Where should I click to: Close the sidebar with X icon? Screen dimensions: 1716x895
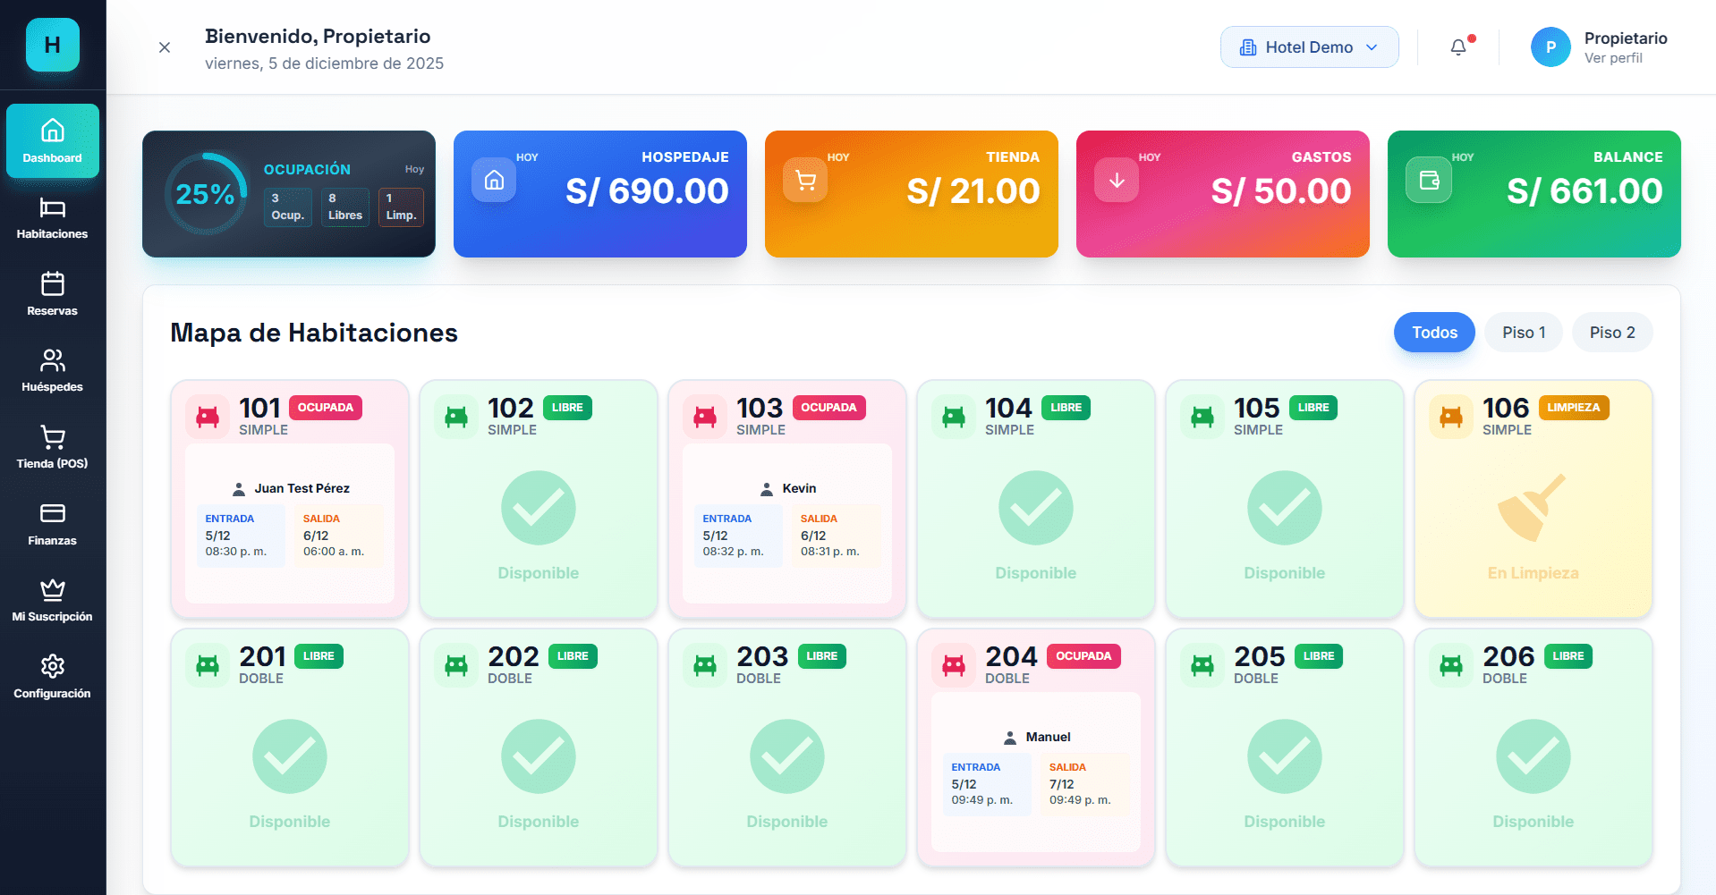click(165, 47)
